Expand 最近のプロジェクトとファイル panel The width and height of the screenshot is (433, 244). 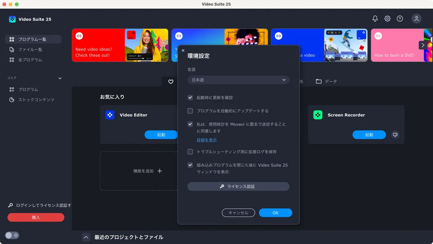[86, 237]
